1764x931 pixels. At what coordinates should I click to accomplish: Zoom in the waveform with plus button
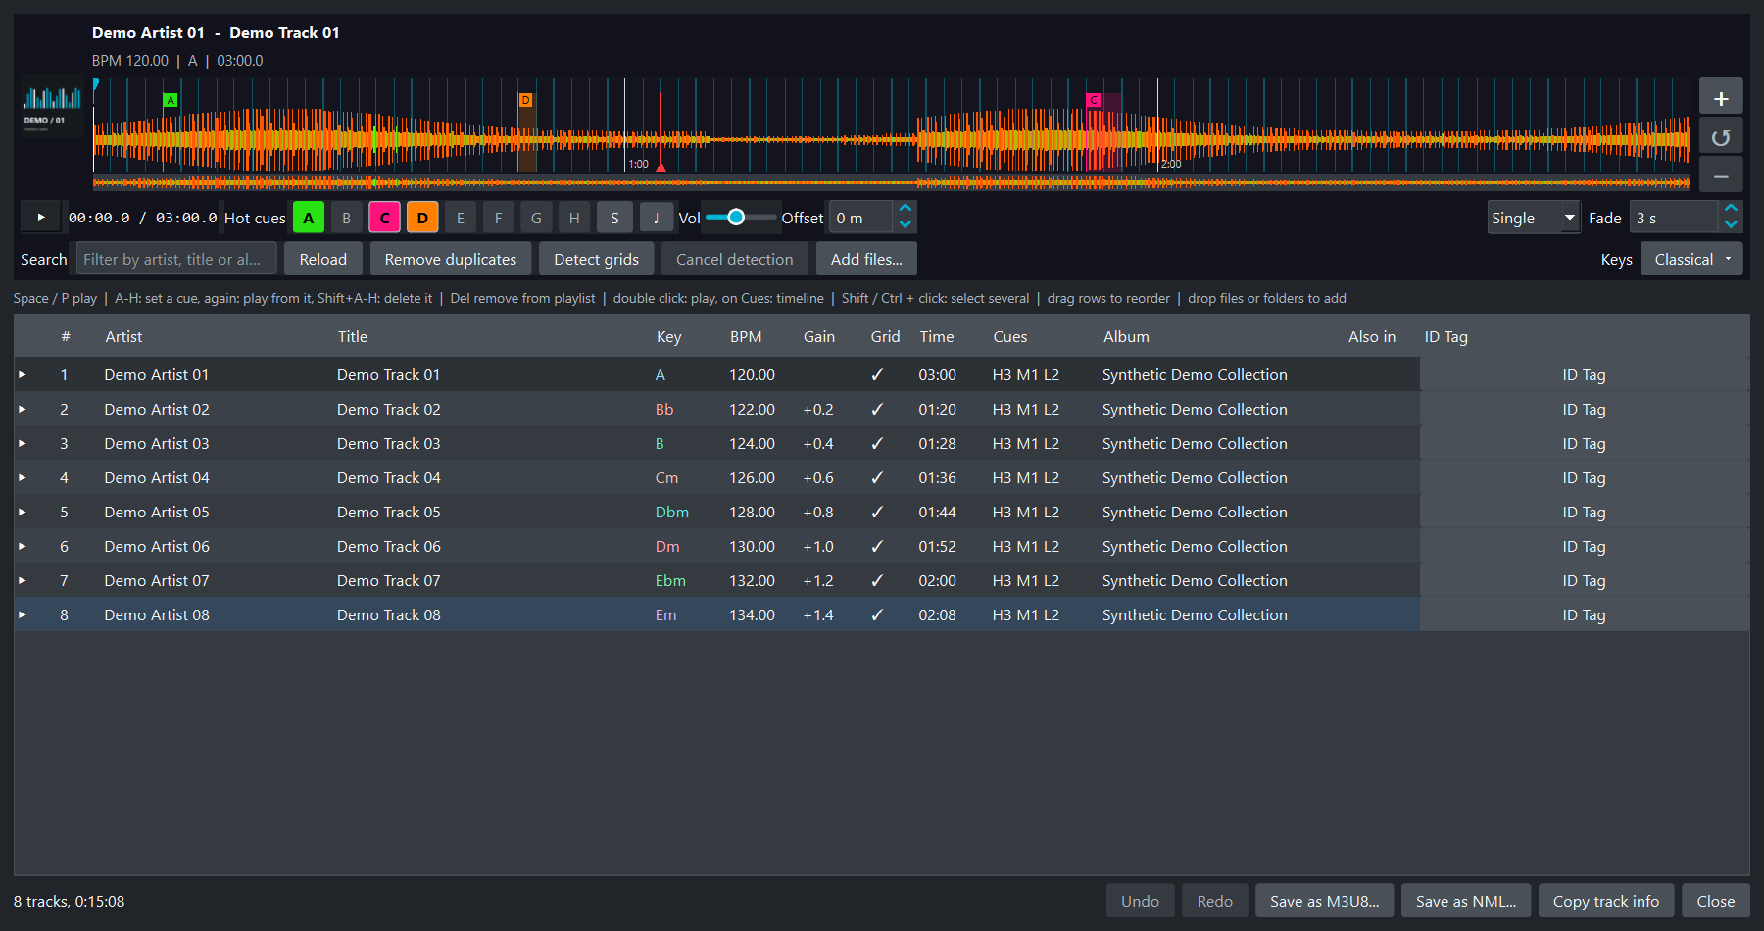[1721, 98]
